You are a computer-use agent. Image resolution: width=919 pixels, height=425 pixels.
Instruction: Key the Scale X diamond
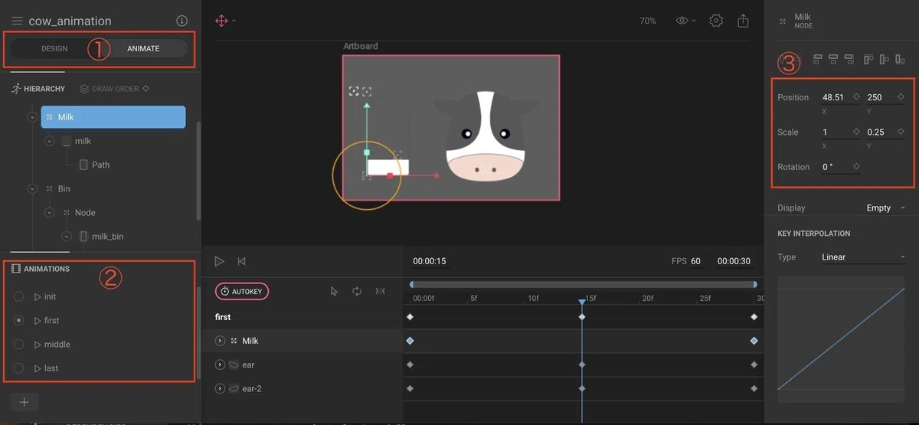(856, 132)
